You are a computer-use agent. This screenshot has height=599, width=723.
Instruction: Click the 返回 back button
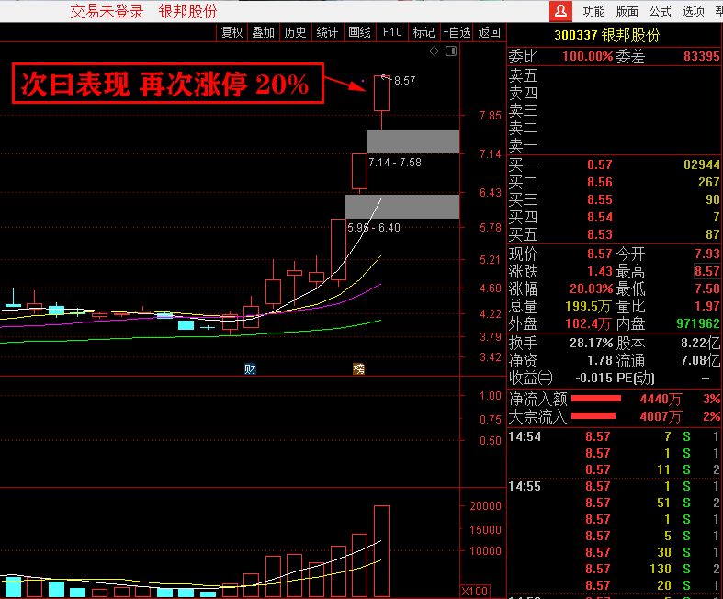490,32
